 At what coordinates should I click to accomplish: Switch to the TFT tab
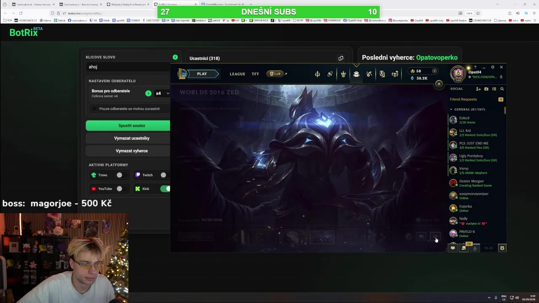[x=255, y=74]
